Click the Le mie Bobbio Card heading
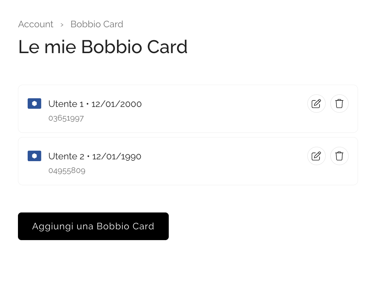This screenshot has height=290, width=377. pyautogui.click(x=103, y=47)
